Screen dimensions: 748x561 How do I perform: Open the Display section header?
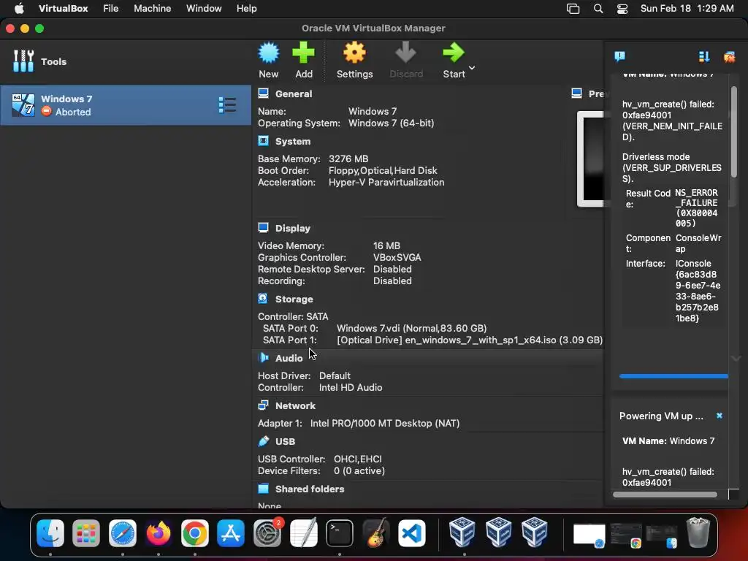(x=292, y=228)
